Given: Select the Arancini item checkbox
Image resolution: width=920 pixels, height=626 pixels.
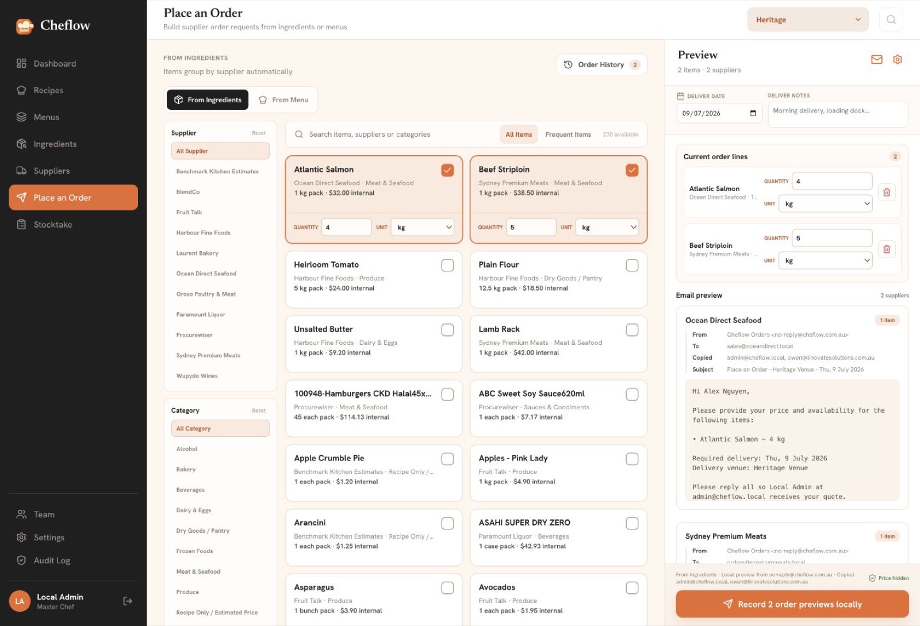Looking at the screenshot, I should (447, 523).
